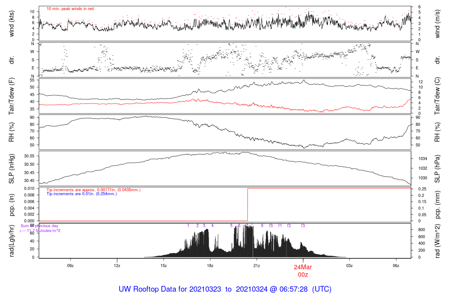Click the '03z' time axis label
Screen dimensions: 450x307
point(349,266)
